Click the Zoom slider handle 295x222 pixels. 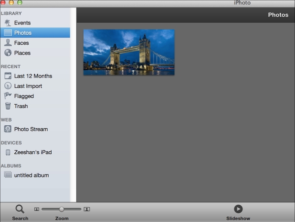61,209
